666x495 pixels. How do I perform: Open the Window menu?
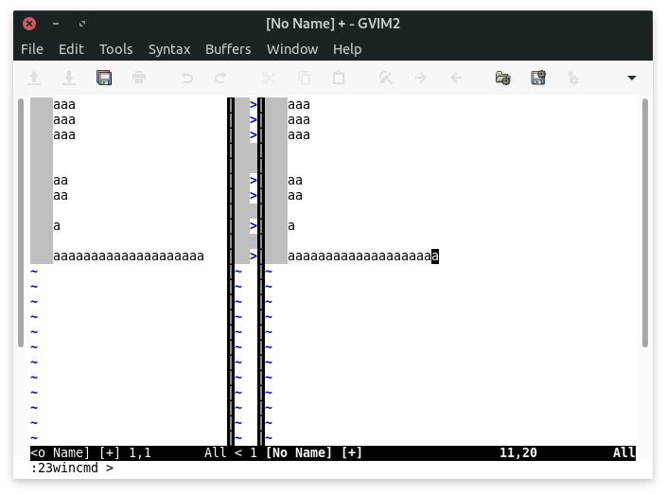(x=292, y=49)
